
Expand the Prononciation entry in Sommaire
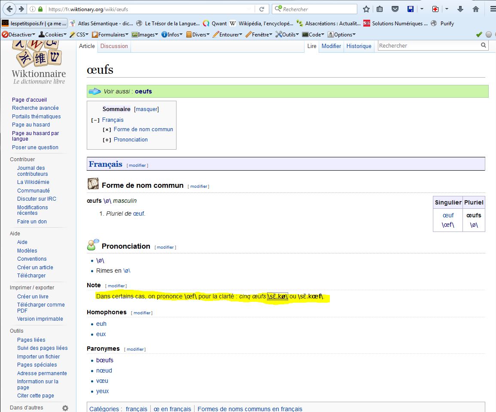[107, 140]
